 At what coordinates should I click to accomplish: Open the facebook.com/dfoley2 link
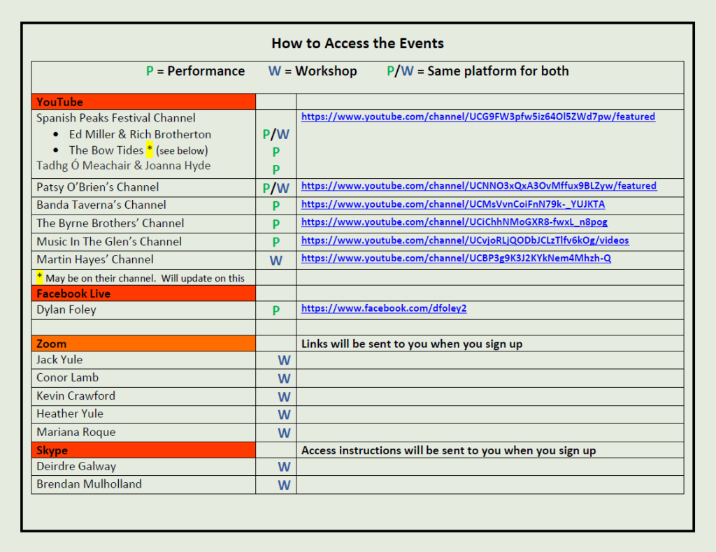(384, 308)
